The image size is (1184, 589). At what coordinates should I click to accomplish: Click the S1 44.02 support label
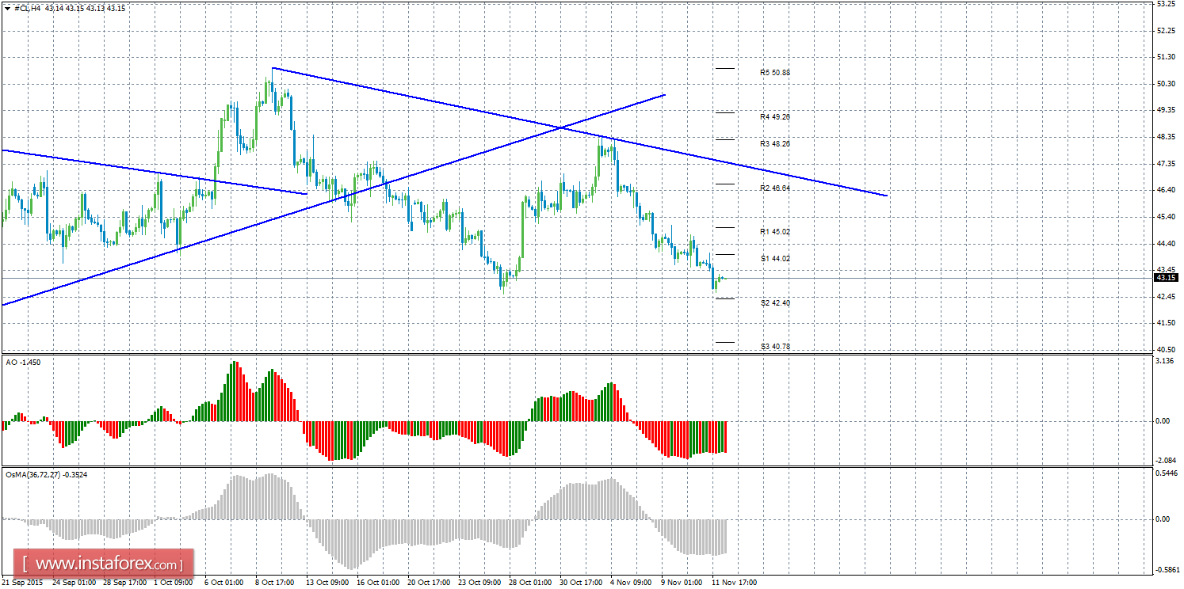pyautogui.click(x=774, y=259)
